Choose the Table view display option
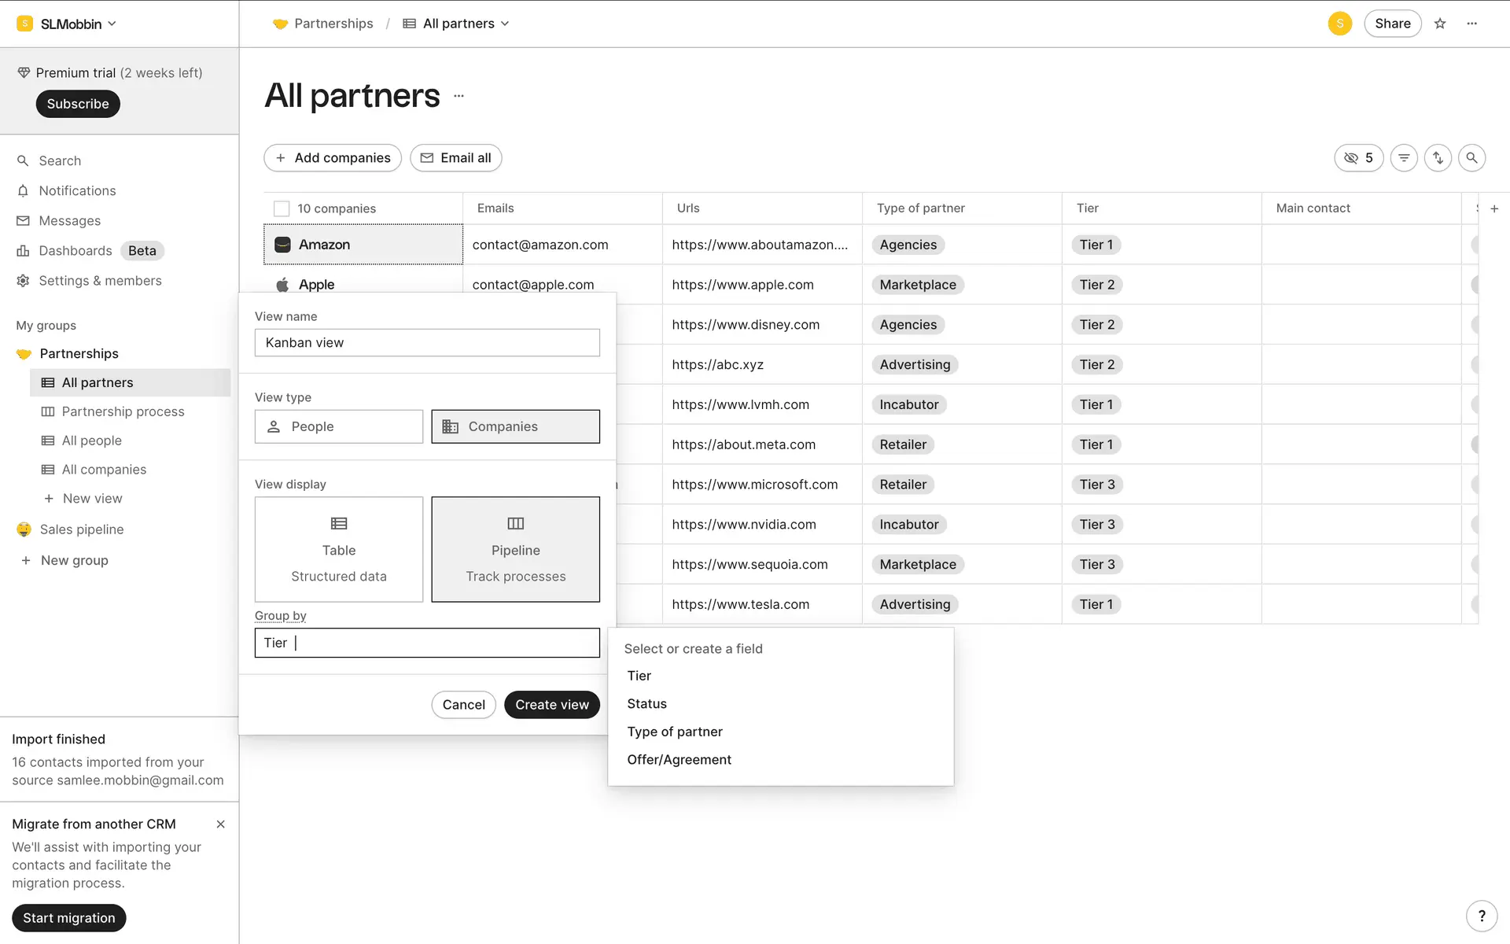This screenshot has width=1510, height=944. [x=339, y=549]
